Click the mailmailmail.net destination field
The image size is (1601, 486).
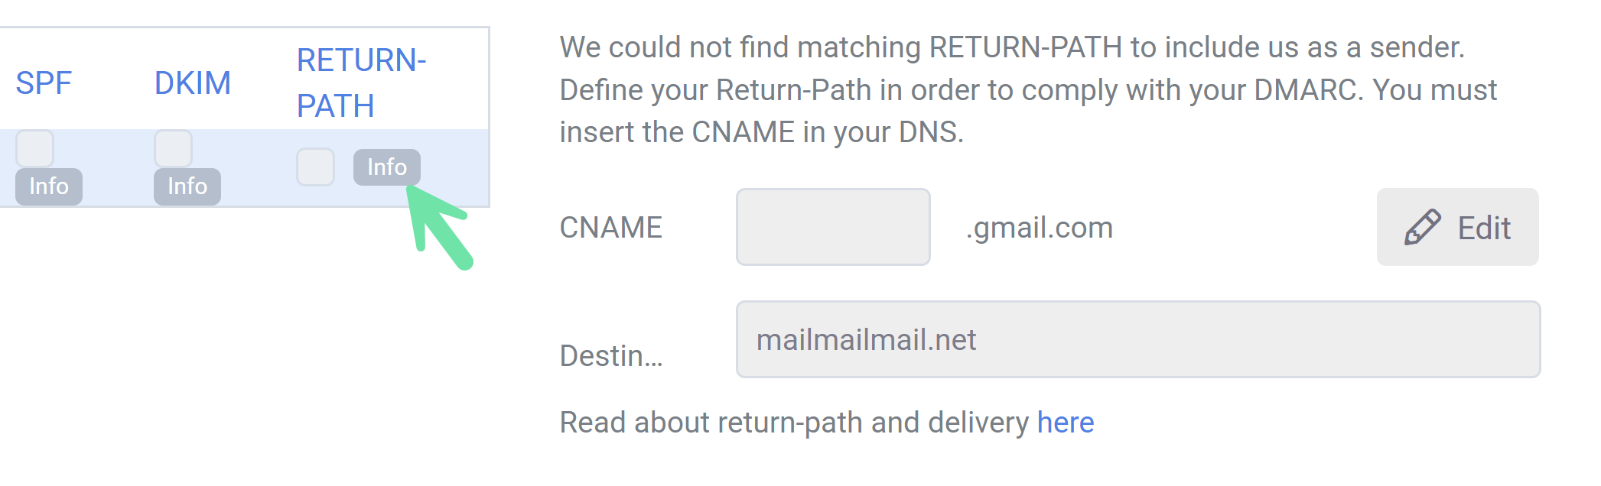[x=1137, y=339]
